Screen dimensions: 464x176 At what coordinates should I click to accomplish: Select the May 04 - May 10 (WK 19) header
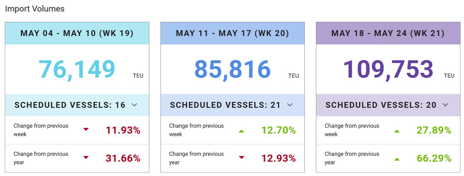pyautogui.click(x=77, y=33)
